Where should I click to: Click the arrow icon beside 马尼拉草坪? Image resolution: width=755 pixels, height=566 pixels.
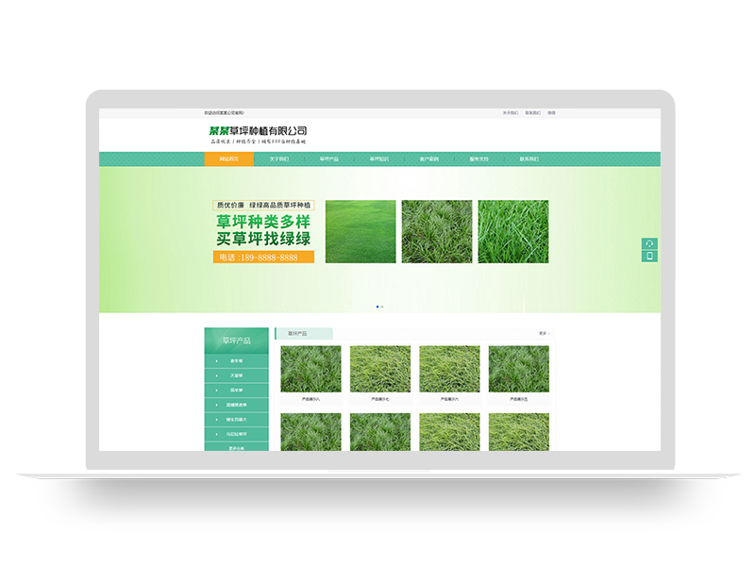[215, 434]
